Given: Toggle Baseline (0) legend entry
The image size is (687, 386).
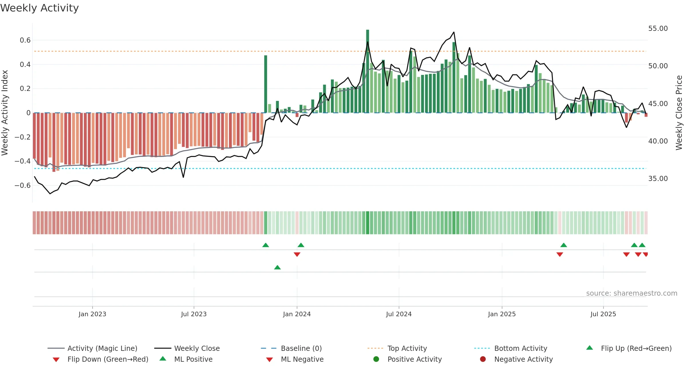Looking at the screenshot, I should click(291, 348).
